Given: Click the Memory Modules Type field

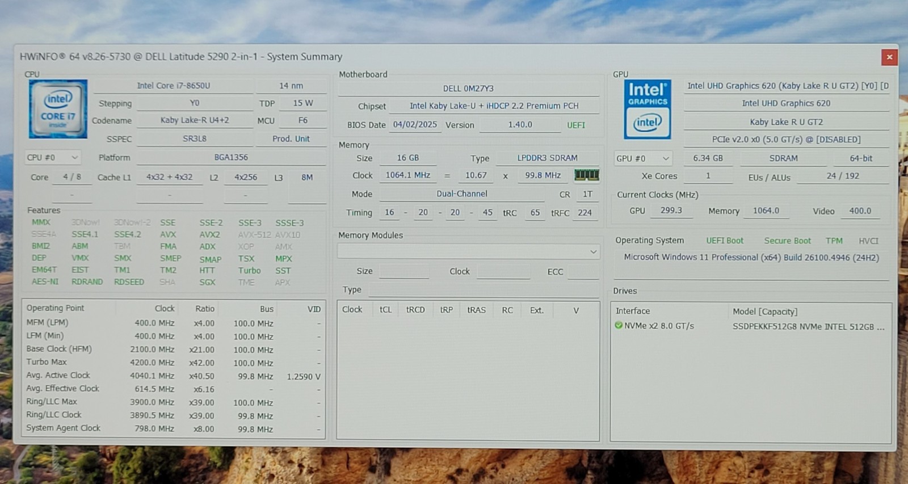Looking at the screenshot, I should coord(484,290).
